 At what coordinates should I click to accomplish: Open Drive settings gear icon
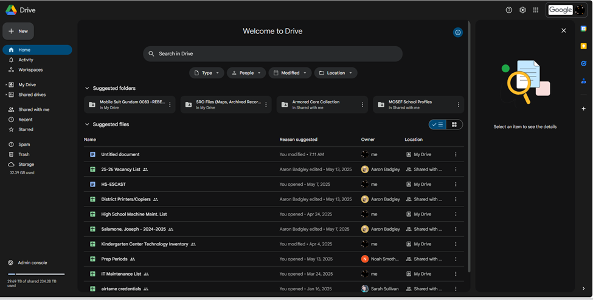[x=522, y=10]
